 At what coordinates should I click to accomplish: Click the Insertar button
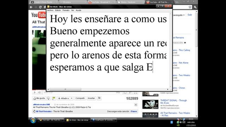coord(91,98)
